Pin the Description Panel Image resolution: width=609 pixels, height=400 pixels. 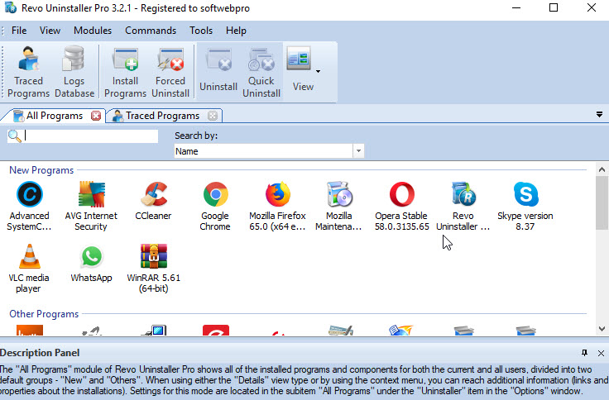(584, 353)
